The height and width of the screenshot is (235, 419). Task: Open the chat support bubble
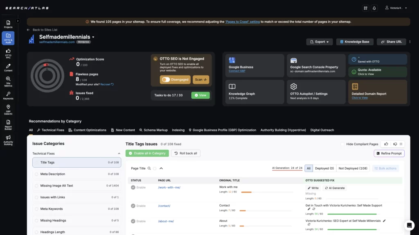(x=409, y=225)
